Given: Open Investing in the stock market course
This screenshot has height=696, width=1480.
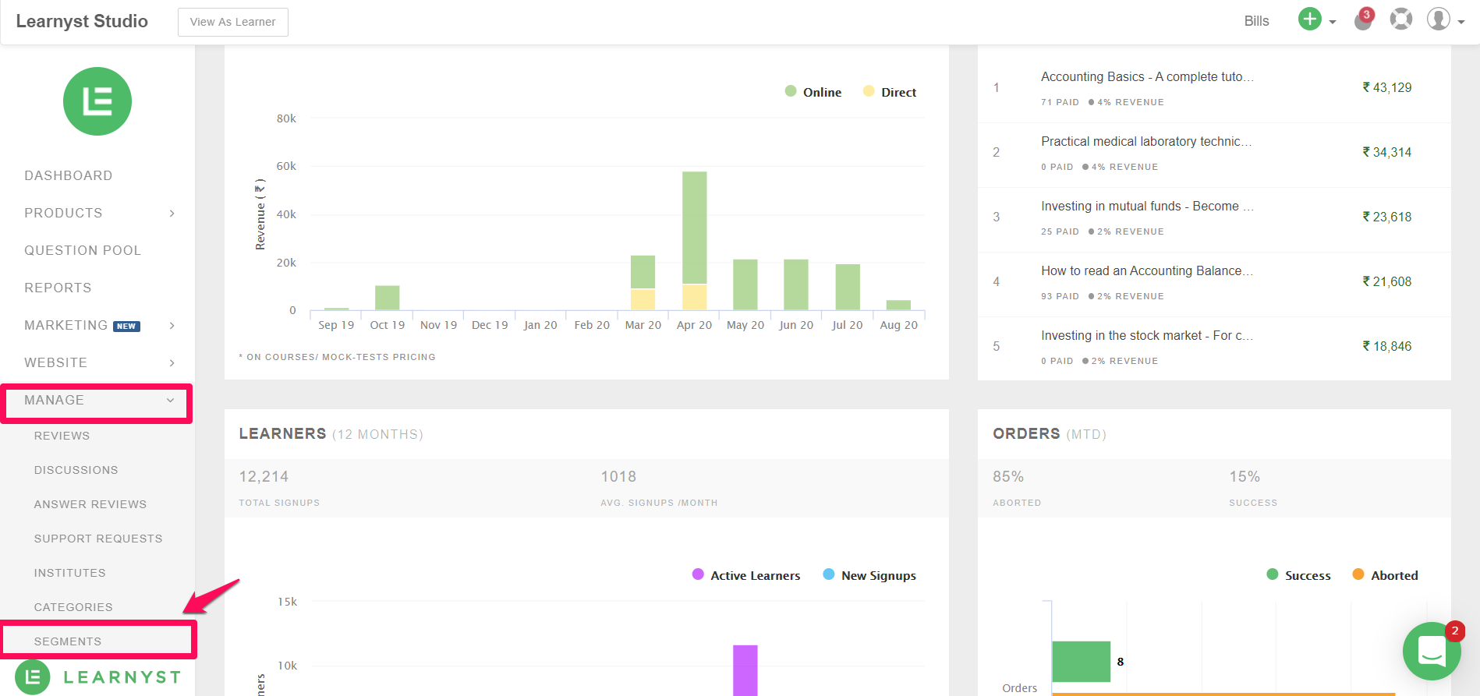Looking at the screenshot, I should (x=1214, y=348).
